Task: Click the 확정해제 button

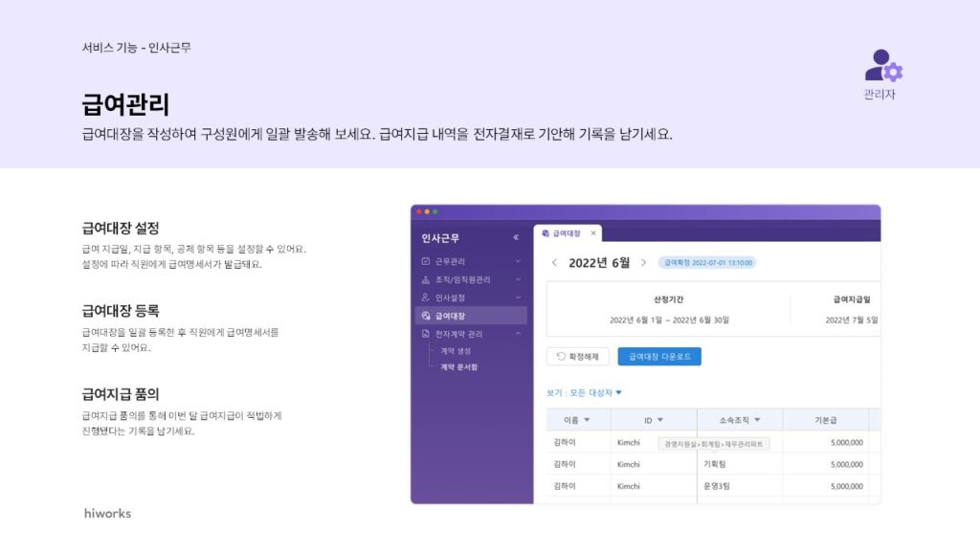Action: [577, 357]
